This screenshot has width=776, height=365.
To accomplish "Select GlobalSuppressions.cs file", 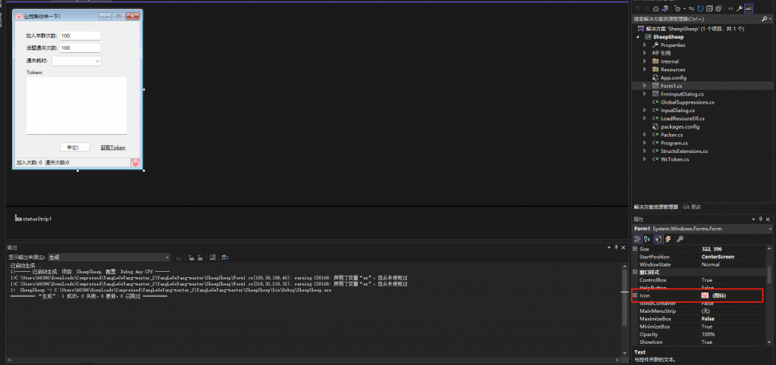I will click(687, 102).
